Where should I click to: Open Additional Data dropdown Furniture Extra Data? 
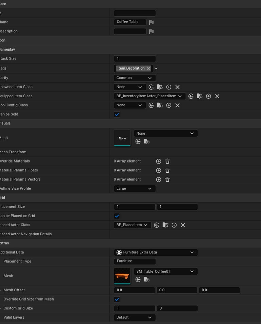(x=156, y=252)
